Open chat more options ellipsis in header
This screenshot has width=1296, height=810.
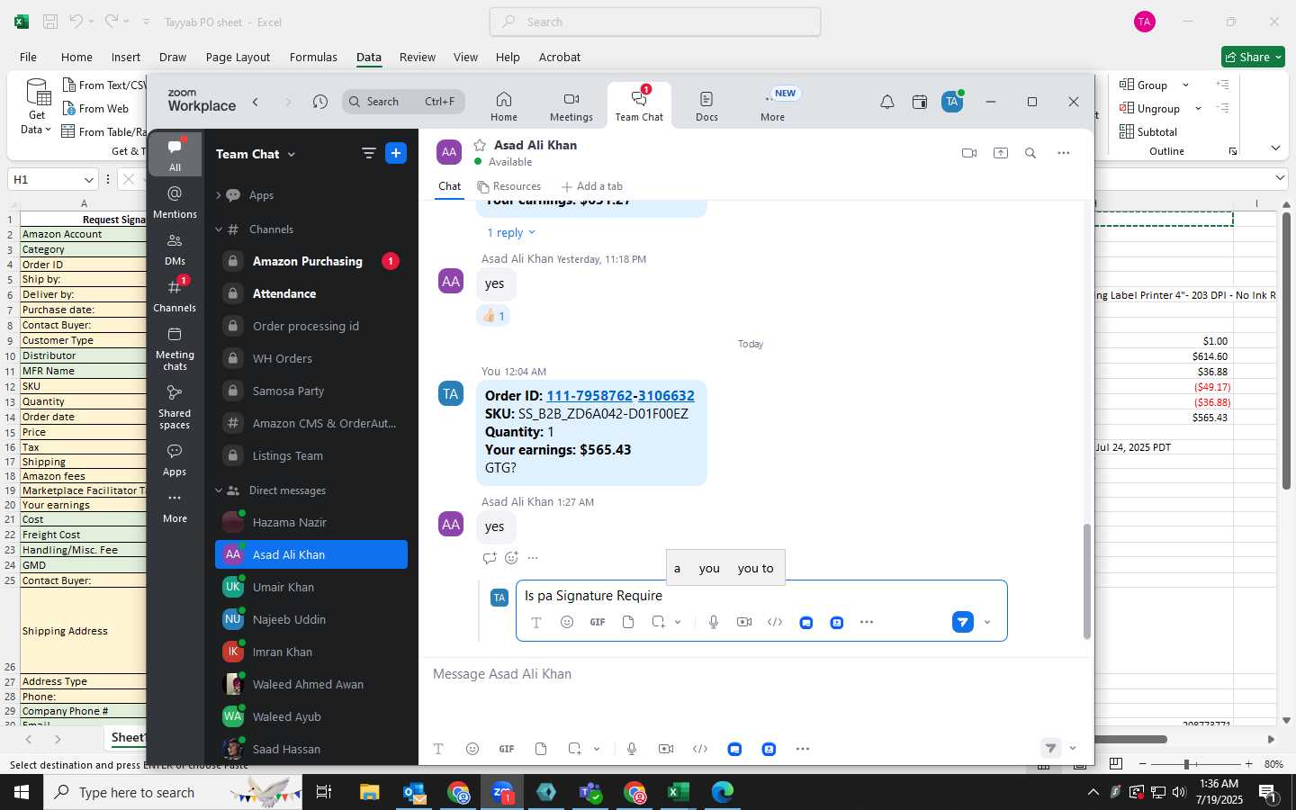tap(1064, 153)
